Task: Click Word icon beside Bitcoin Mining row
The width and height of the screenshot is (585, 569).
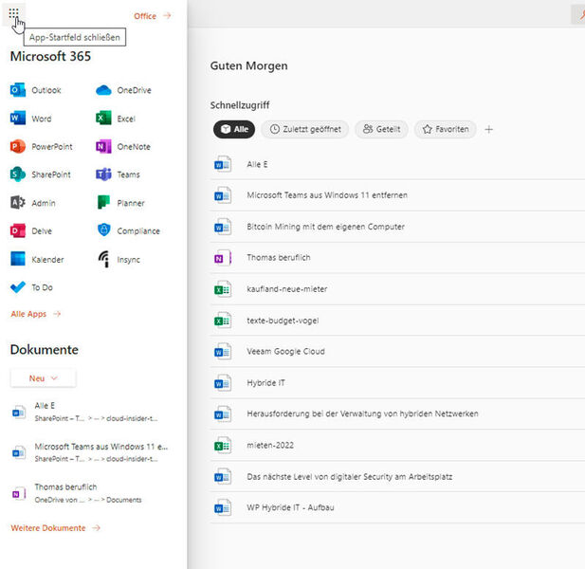Action: (x=223, y=227)
